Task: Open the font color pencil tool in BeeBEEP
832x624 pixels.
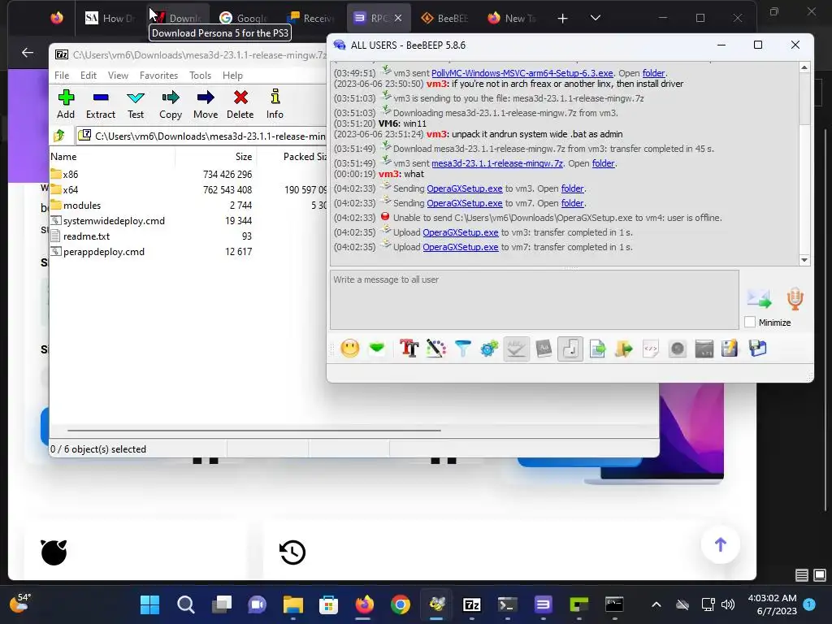Action: click(435, 349)
